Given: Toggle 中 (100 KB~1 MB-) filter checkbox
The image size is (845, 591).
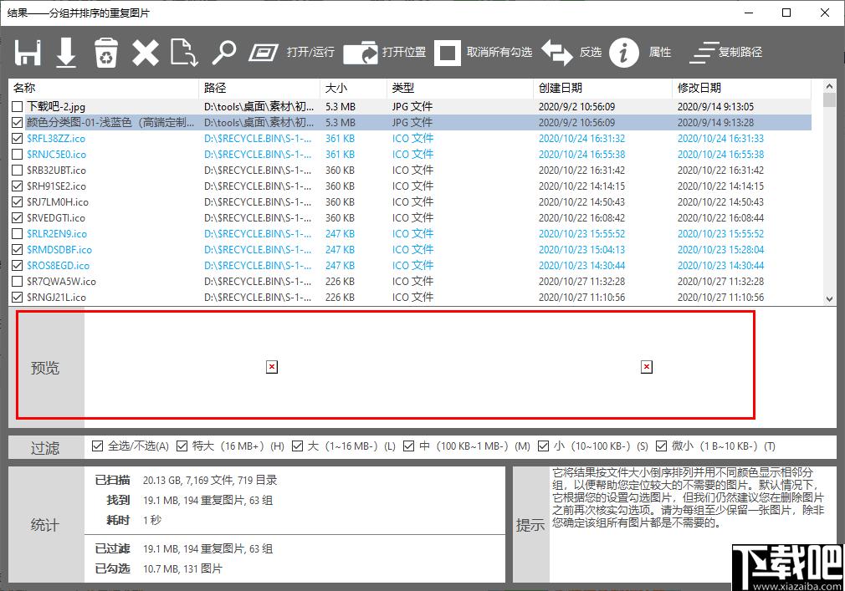Looking at the screenshot, I should pos(409,446).
